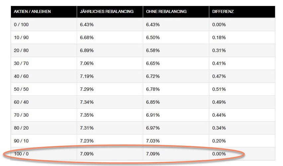Click the DIFFERENZ column header
Image resolution: width=283 pixels, height=166 pixels.
(x=223, y=12)
